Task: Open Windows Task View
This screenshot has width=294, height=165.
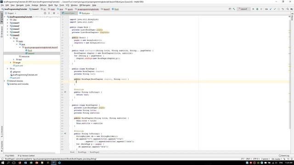Action: point(14,163)
